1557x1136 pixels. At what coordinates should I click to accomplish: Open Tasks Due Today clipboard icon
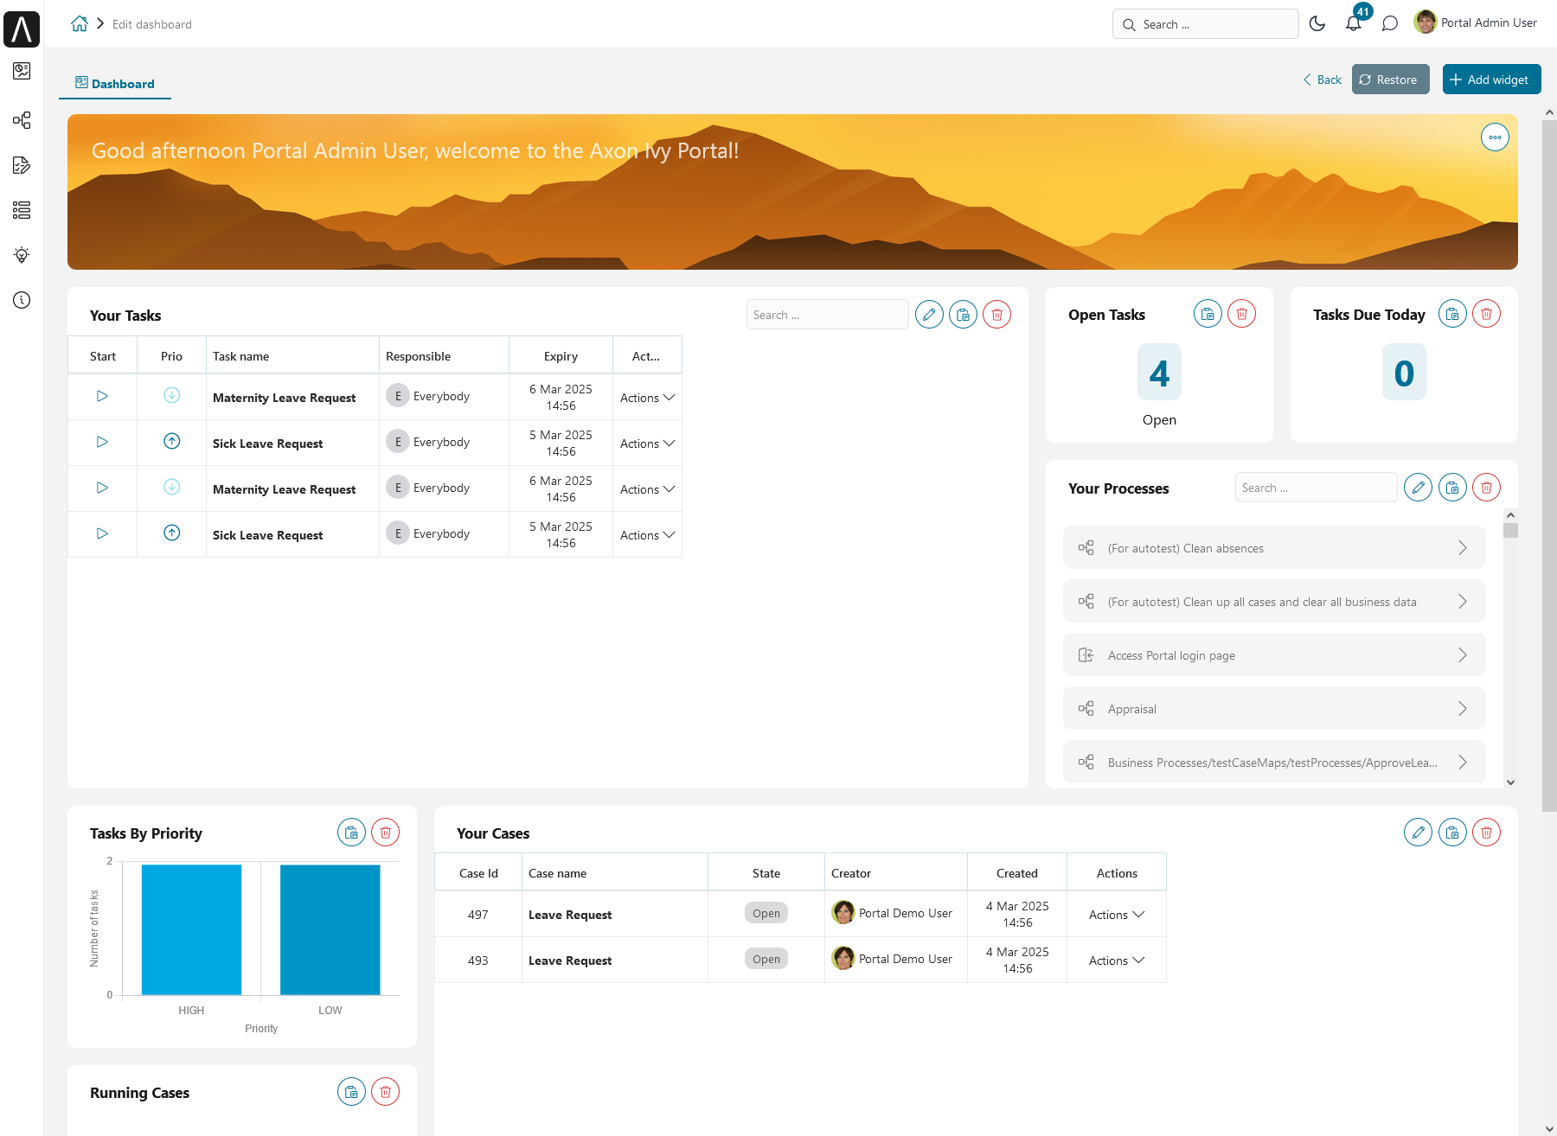tap(1452, 314)
